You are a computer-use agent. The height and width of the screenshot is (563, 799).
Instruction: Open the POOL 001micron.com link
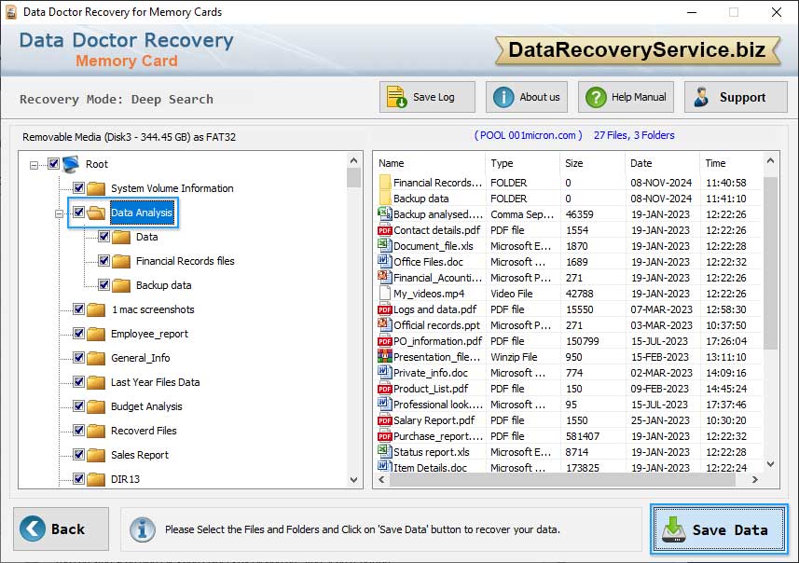528,135
